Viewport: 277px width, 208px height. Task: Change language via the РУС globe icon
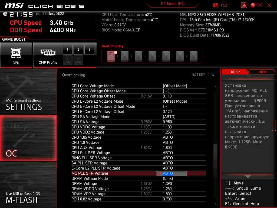coord(257,5)
